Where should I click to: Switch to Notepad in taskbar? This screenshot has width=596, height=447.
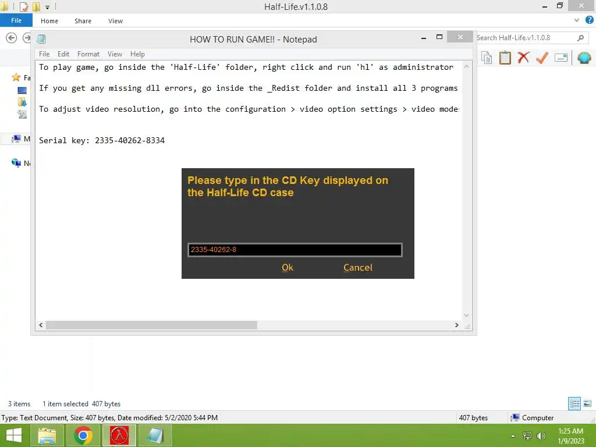pyautogui.click(x=155, y=435)
